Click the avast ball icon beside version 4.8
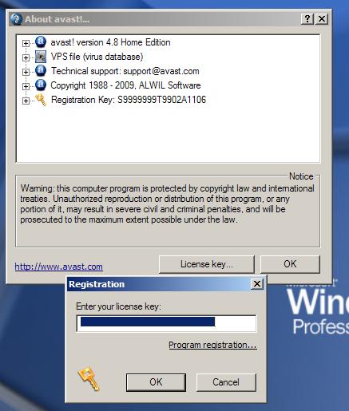The image size is (349, 411). 41,42
